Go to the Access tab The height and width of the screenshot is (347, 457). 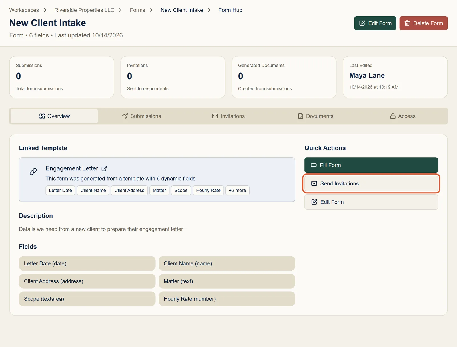403,116
